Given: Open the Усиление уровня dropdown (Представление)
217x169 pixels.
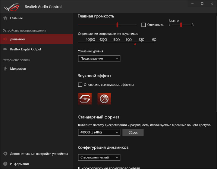Looking at the screenshot, I should (x=99, y=59).
